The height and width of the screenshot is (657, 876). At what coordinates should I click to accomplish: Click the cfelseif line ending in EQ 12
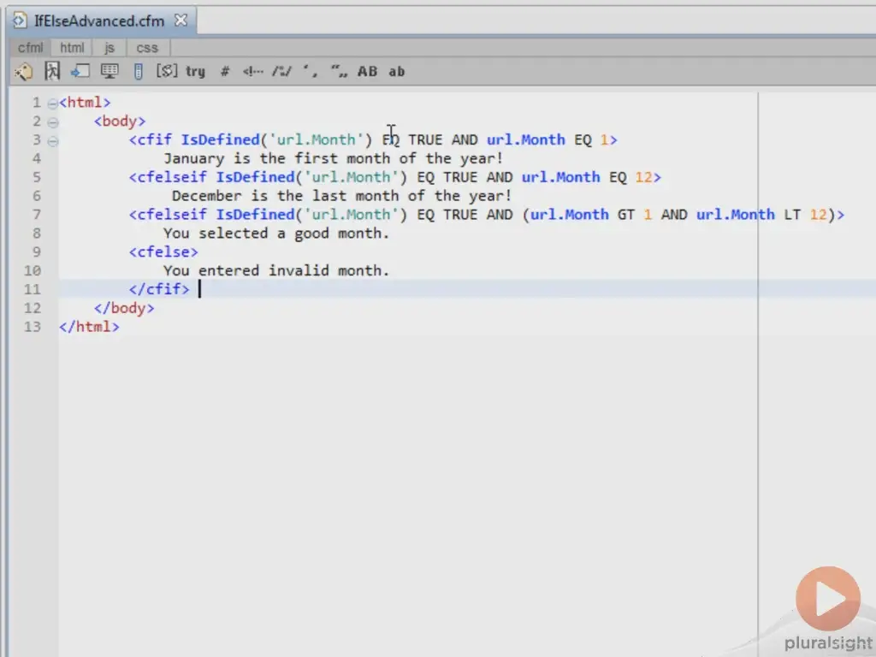395,177
